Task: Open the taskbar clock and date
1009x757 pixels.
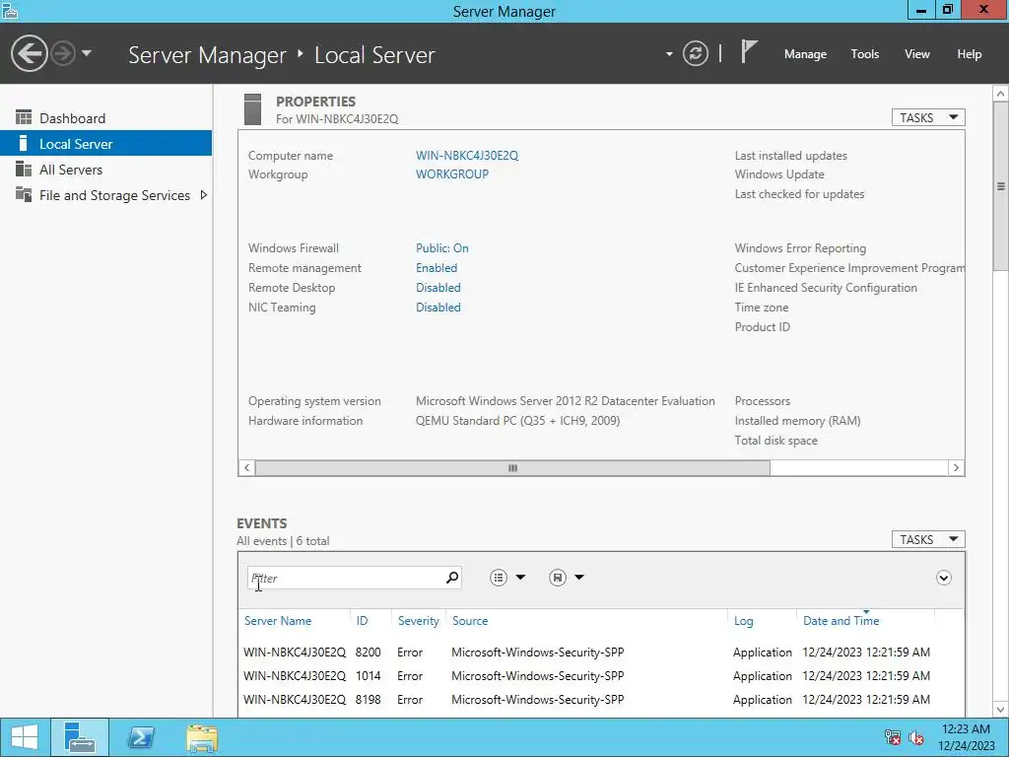Action: click(x=966, y=737)
